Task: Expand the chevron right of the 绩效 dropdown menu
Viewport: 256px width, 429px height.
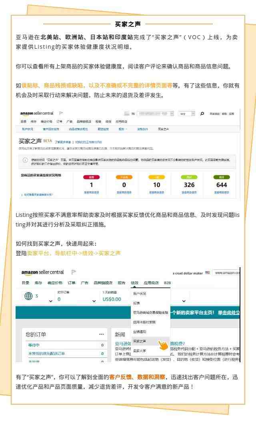Action: click(184, 301)
